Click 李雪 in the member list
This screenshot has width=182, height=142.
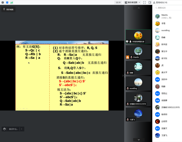[x=164, y=23]
